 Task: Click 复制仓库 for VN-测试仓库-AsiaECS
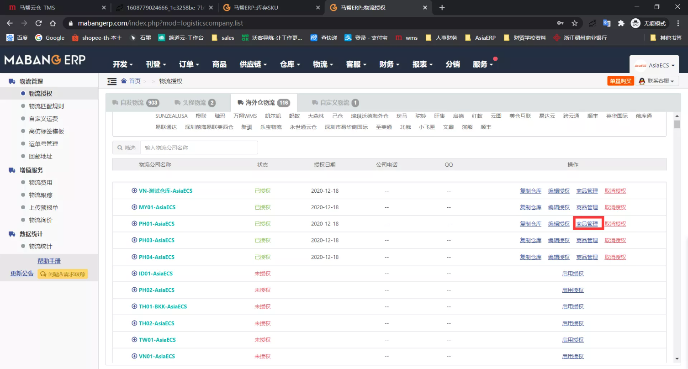click(530, 191)
